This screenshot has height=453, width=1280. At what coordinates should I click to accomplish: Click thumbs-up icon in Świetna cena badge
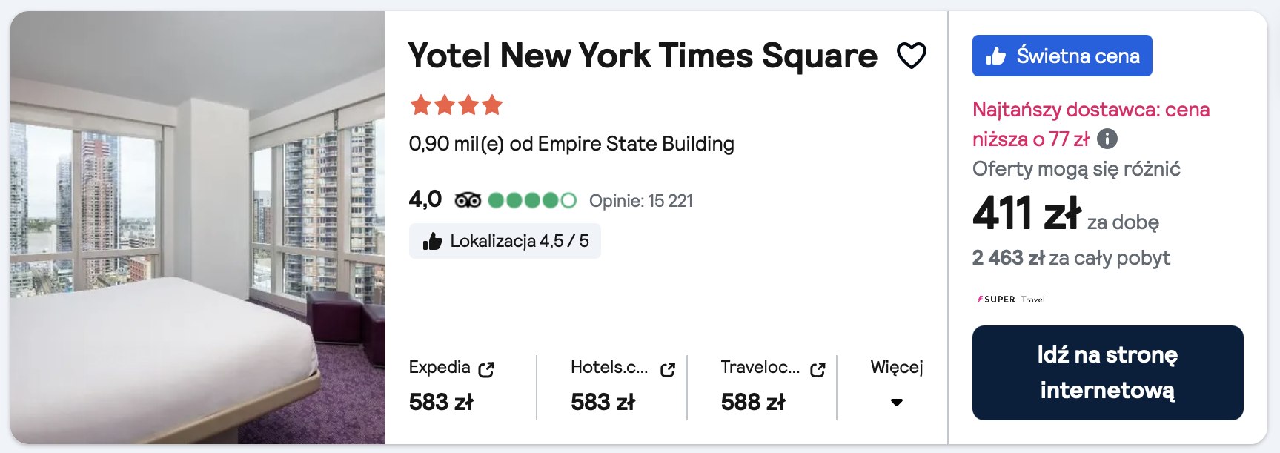pyautogui.click(x=995, y=56)
